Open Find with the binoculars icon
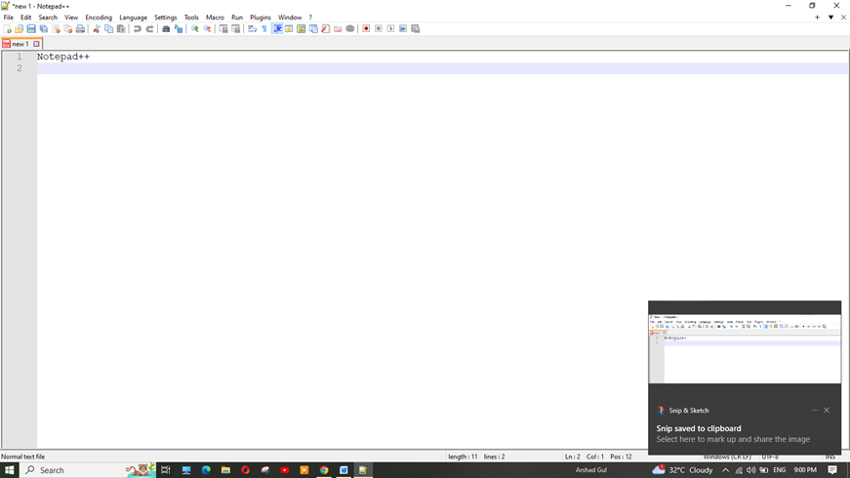This screenshot has width=850, height=478. pyautogui.click(x=166, y=28)
